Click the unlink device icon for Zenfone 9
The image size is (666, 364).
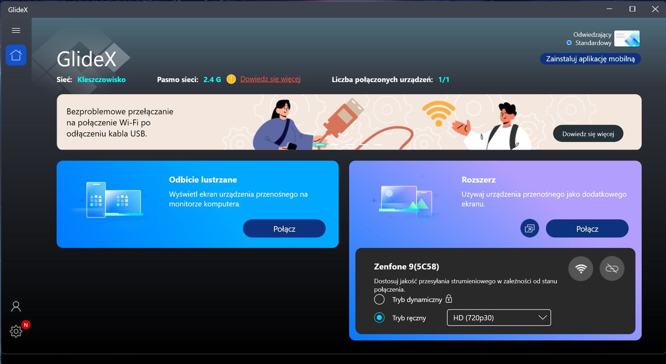point(612,269)
